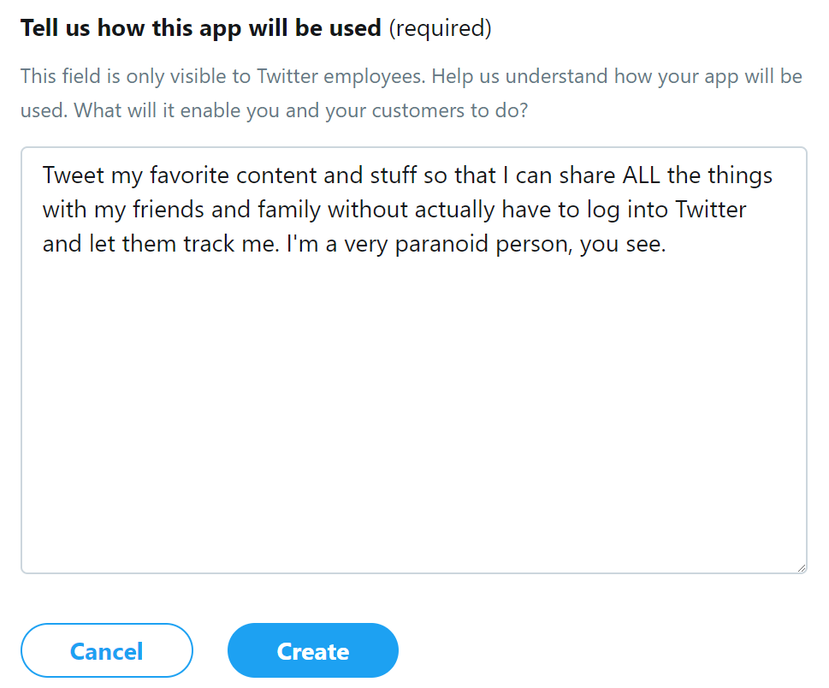Click the Create button
The image size is (829, 688).
click(312, 651)
